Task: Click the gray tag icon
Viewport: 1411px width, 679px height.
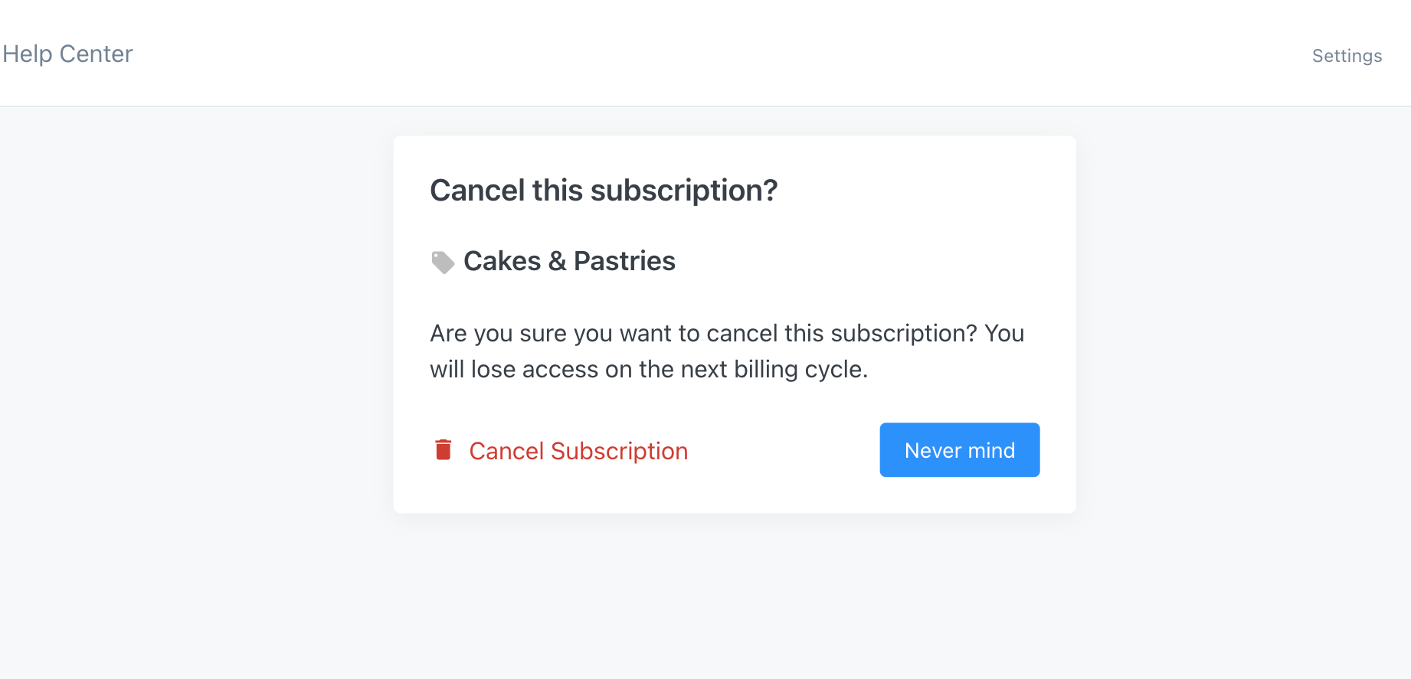Action: [443, 262]
